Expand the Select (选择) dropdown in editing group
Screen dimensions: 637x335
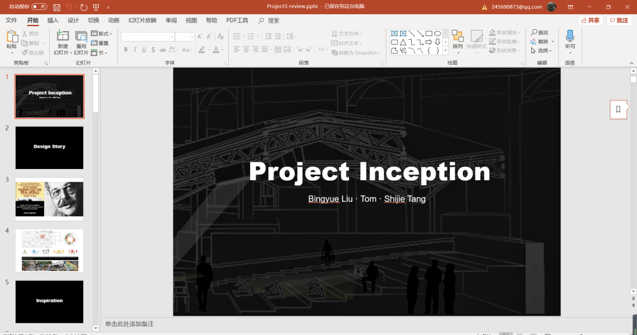pyautogui.click(x=542, y=51)
